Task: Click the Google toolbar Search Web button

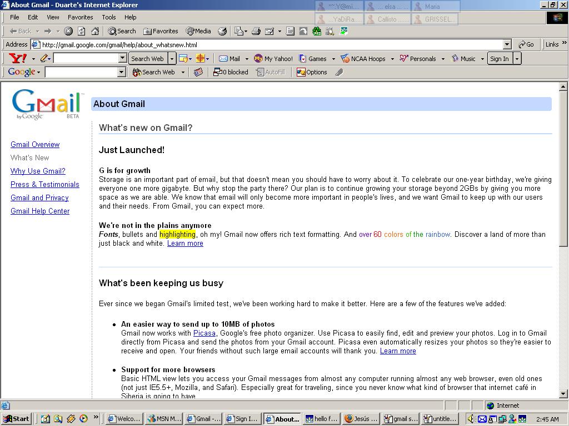Action: tap(153, 72)
